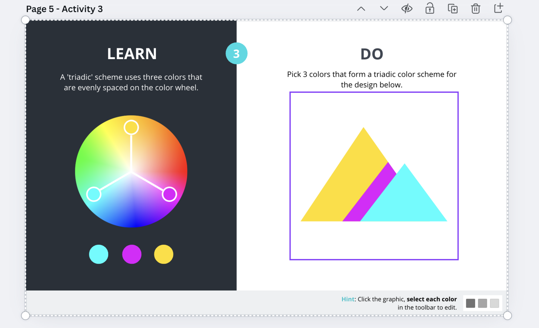Viewport: 539px width, 328px height.
Task: Select the cyan circle swatch below wheel
Action: [99, 254]
